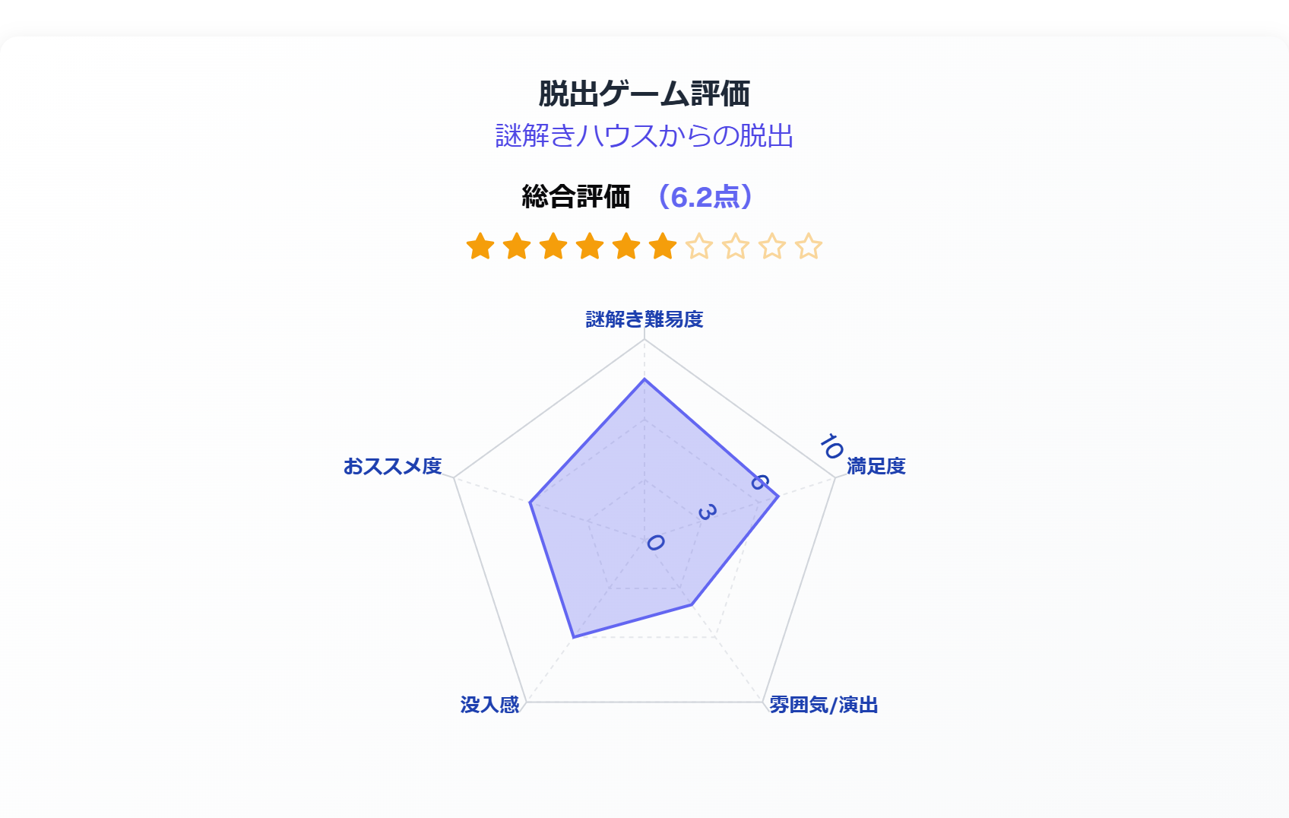Click the ninth empty rating star
The image size is (1289, 818).
(x=772, y=246)
